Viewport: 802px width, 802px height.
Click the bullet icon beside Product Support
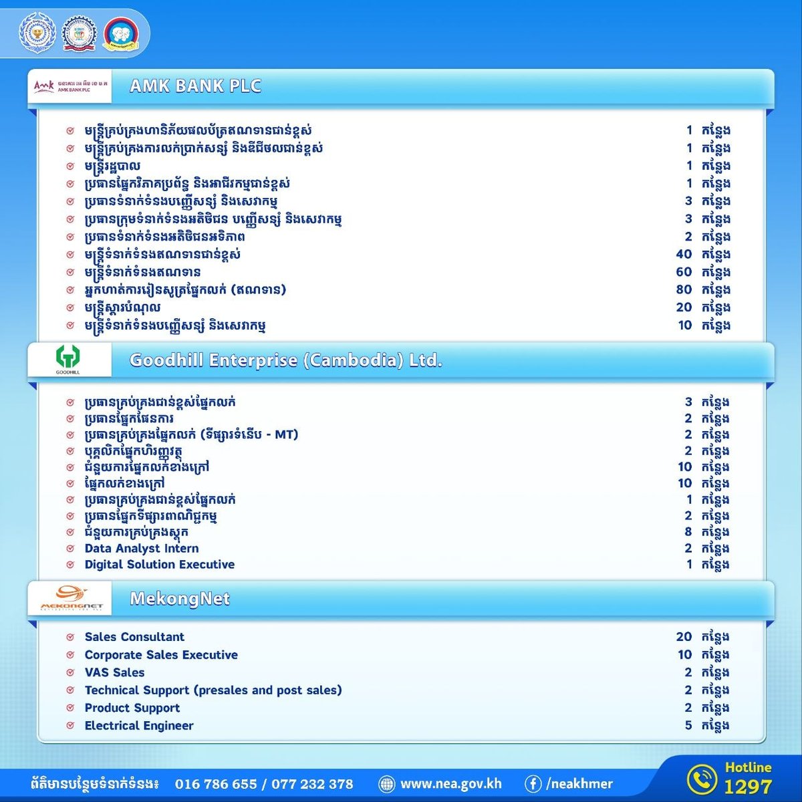tap(70, 708)
